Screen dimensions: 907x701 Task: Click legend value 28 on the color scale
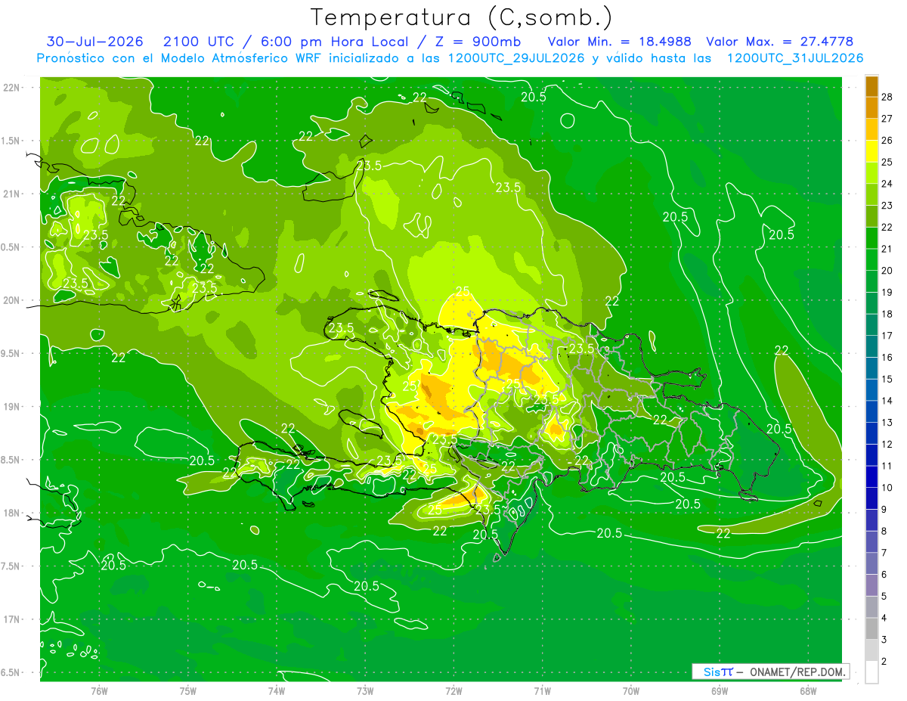[887, 97]
